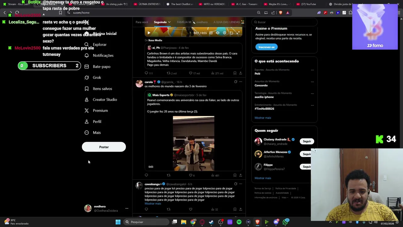Play the Xuxa Media video
Screen dimensions: 403x227
149,33
